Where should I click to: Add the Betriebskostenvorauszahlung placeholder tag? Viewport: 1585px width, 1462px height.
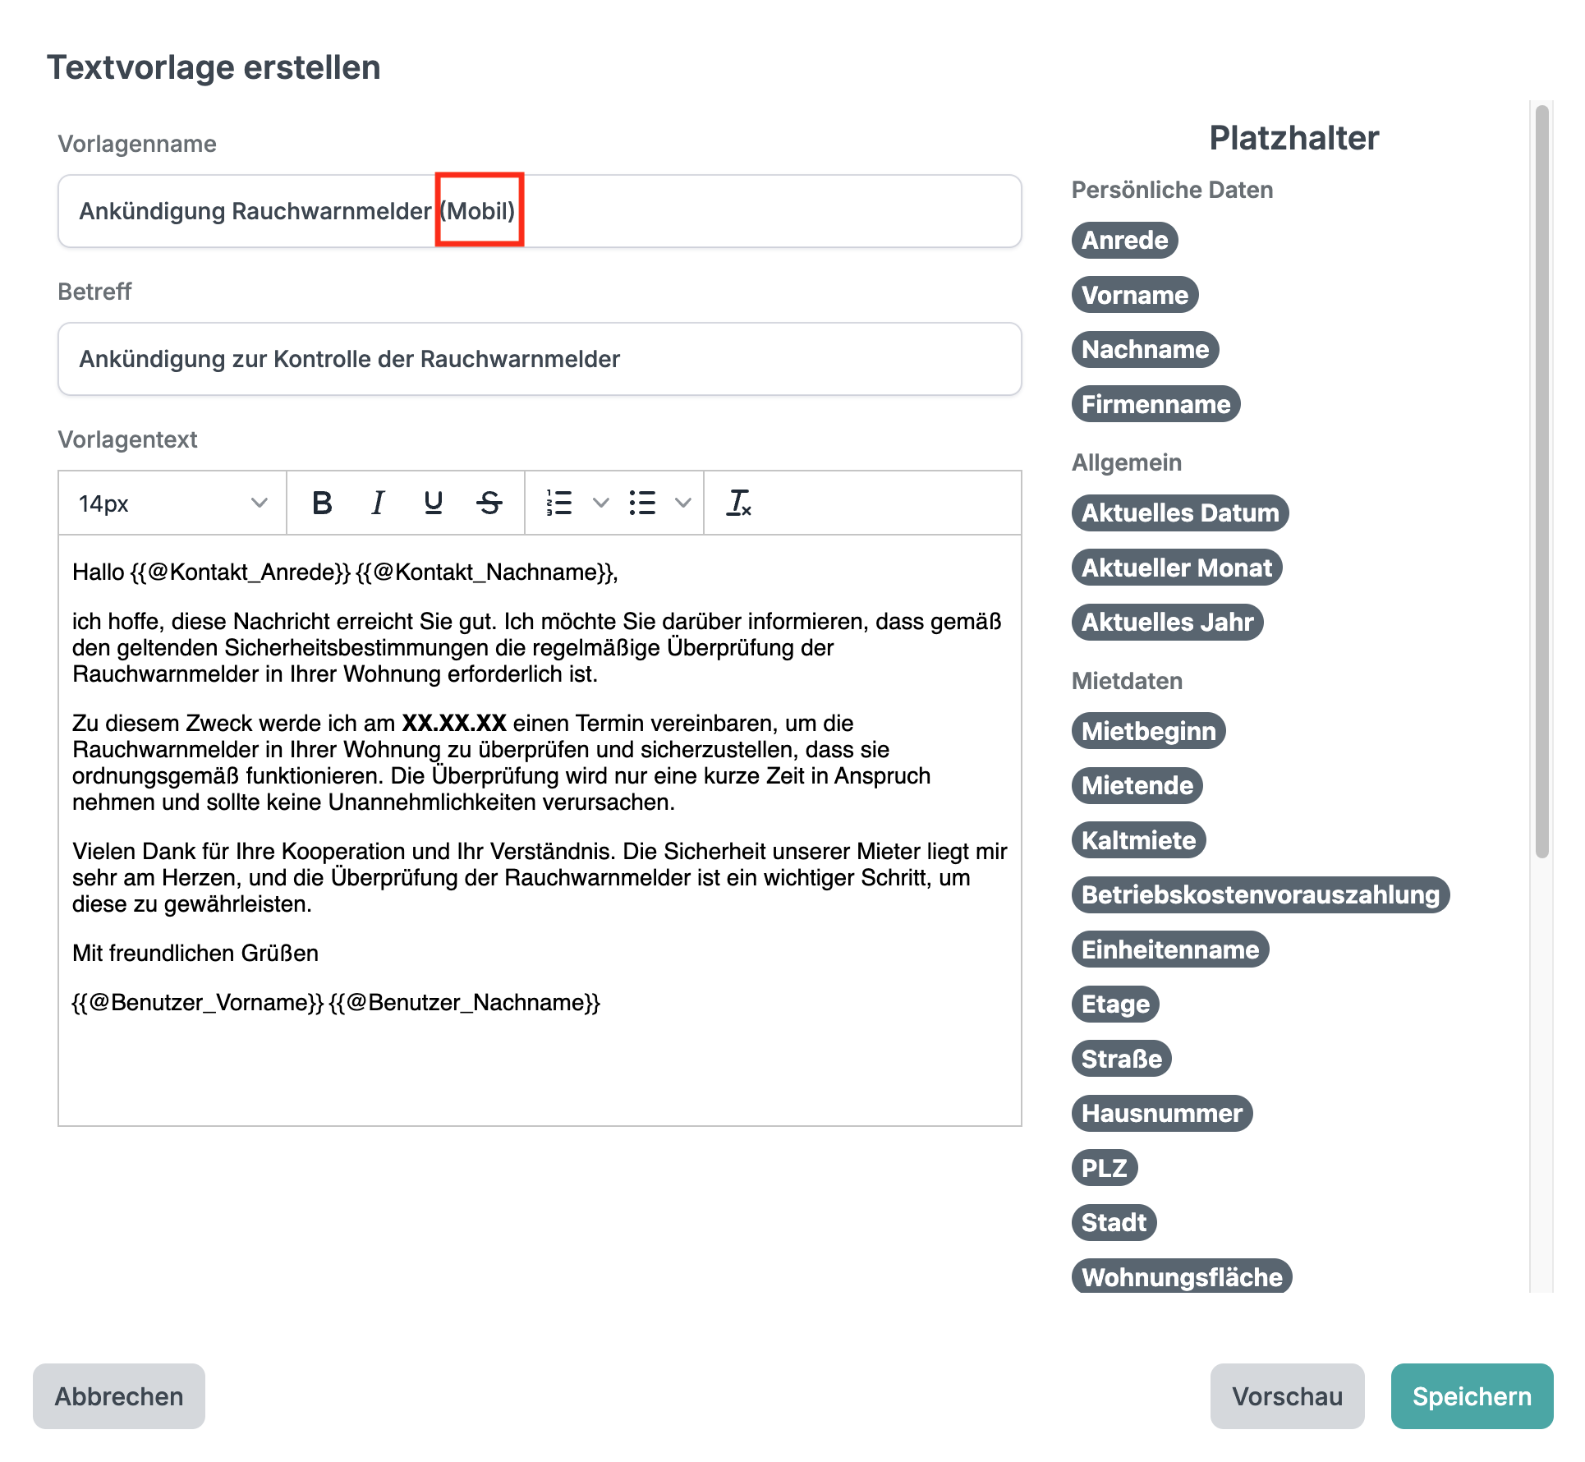click(x=1261, y=894)
